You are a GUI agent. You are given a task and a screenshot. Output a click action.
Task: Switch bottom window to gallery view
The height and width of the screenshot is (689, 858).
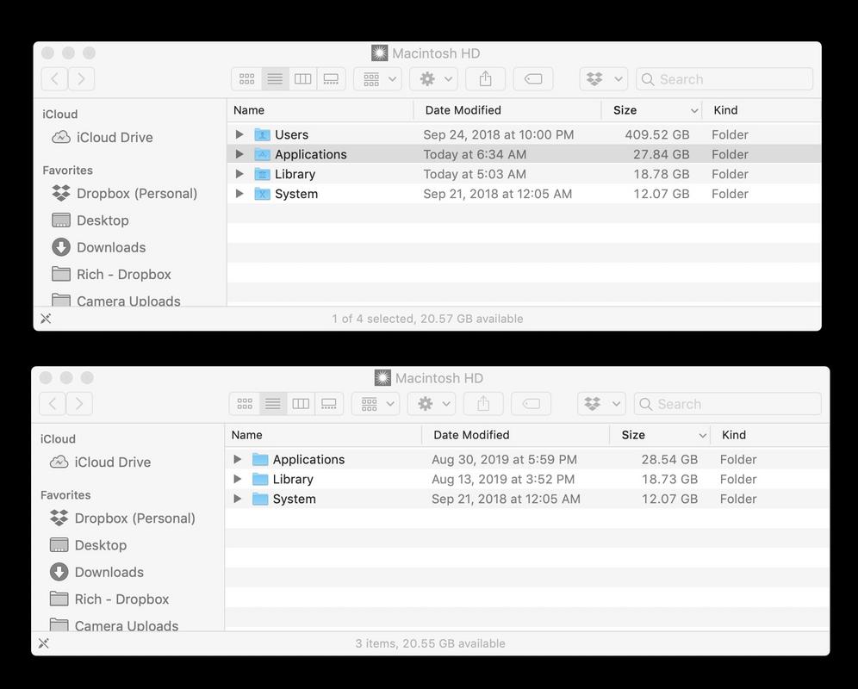click(329, 404)
